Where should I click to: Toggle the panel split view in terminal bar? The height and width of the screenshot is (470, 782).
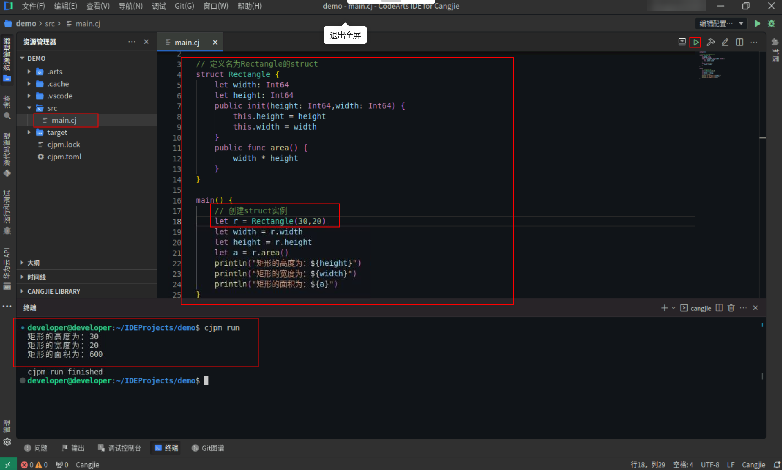[719, 308]
